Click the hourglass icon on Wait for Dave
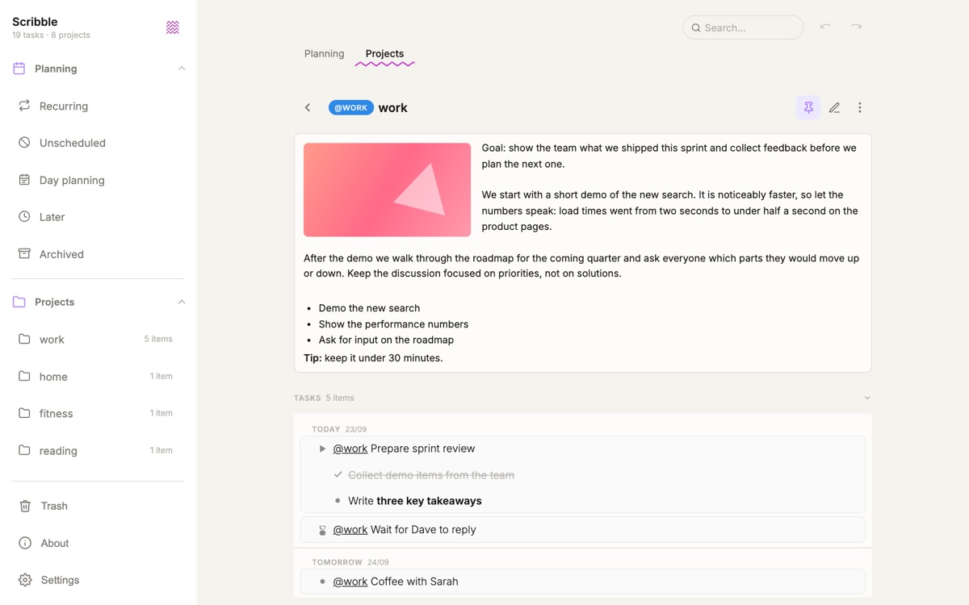The image size is (969, 605). [x=322, y=530]
